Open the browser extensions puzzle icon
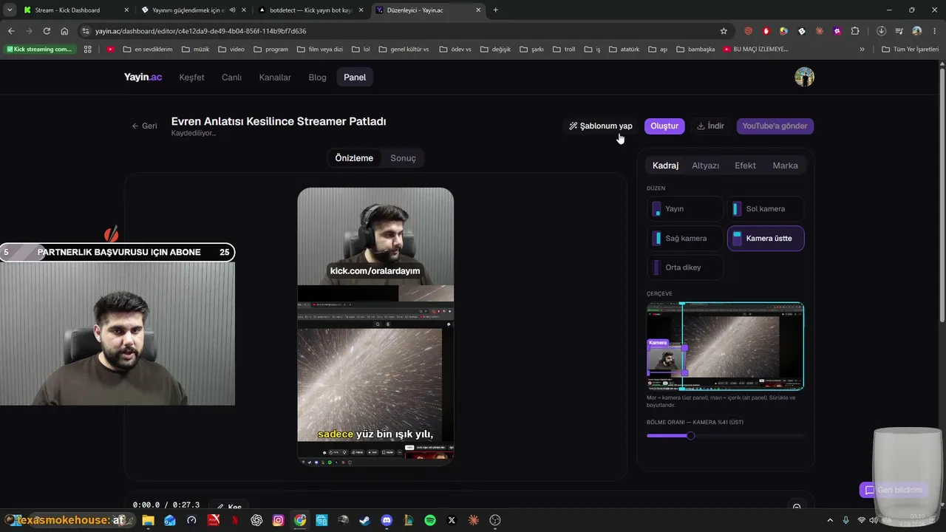Viewport: 946px width, 532px height. tap(855, 31)
